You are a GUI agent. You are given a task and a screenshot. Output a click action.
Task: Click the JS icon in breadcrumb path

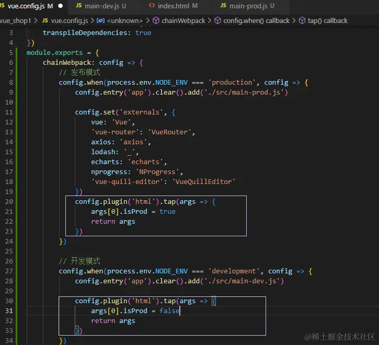[45, 20]
